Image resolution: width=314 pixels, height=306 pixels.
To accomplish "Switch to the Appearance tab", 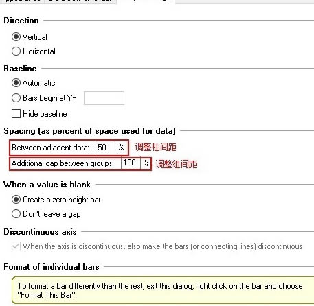I will (21, 1).
